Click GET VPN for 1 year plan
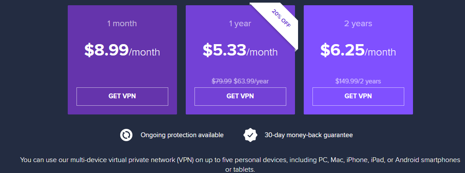This screenshot has height=173, width=465. pyautogui.click(x=240, y=97)
